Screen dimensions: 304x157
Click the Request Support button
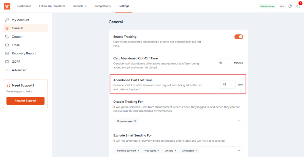point(25,101)
